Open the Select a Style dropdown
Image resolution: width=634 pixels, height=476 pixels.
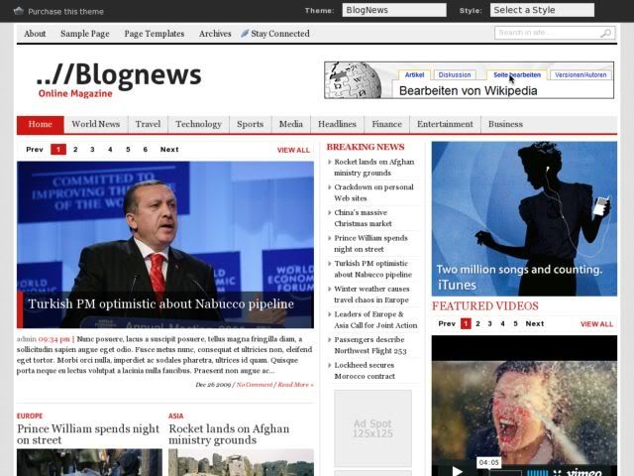[x=542, y=10]
